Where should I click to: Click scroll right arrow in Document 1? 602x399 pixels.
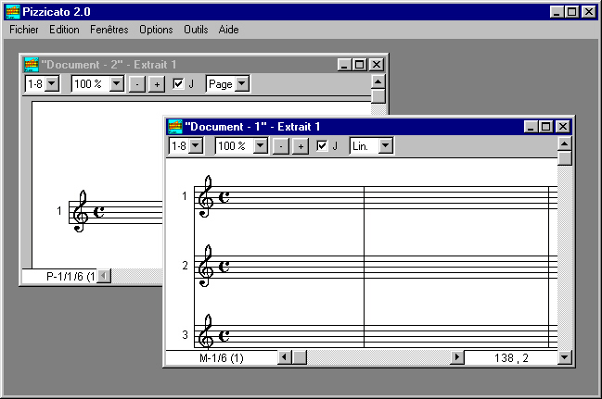point(457,357)
